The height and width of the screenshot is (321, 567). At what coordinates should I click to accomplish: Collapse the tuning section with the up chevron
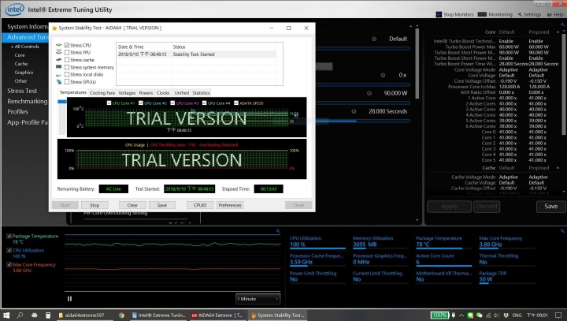click(x=410, y=26)
